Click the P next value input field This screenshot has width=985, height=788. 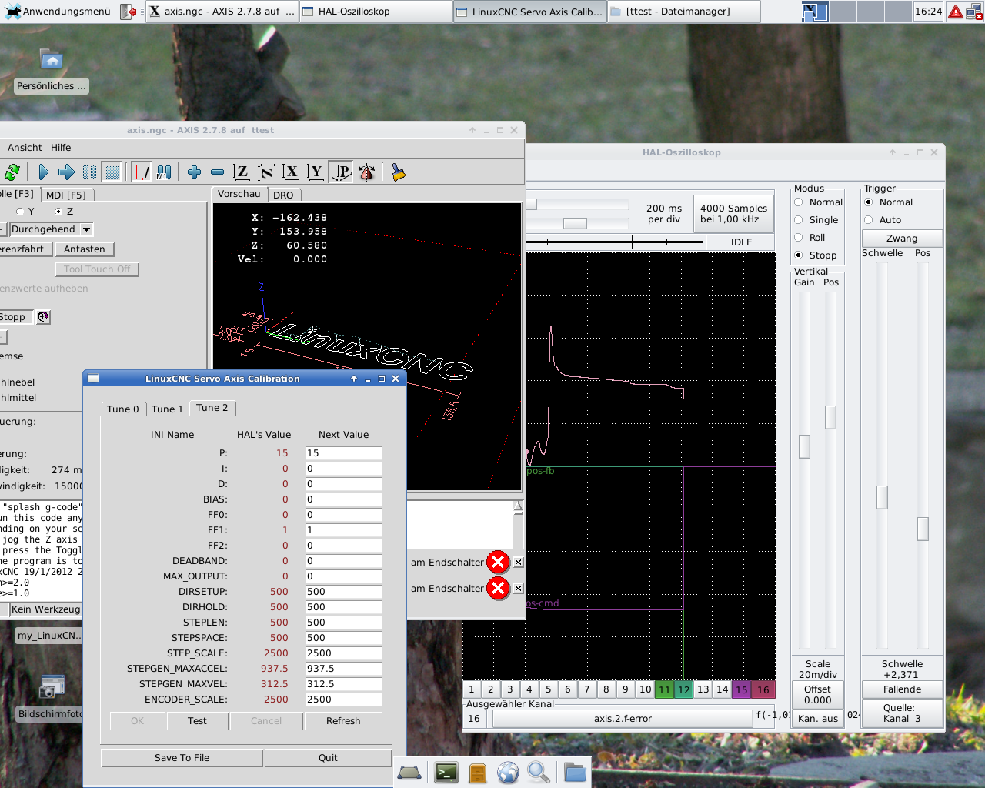[343, 453]
